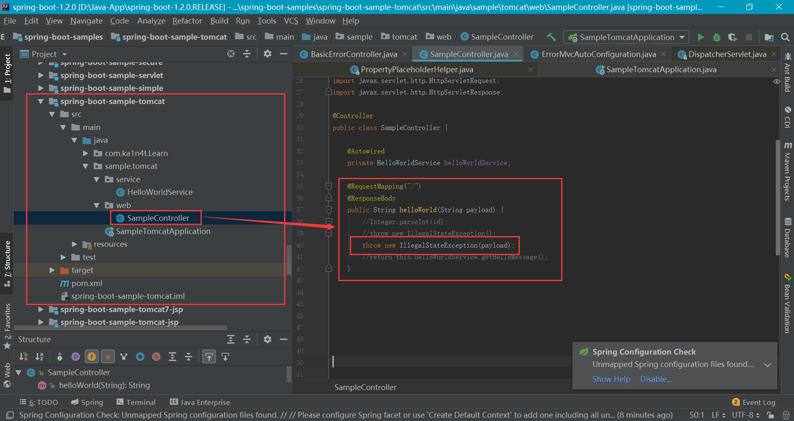Click the Project tree horizontal scrollbar
794x421 pixels.
pos(121,328)
